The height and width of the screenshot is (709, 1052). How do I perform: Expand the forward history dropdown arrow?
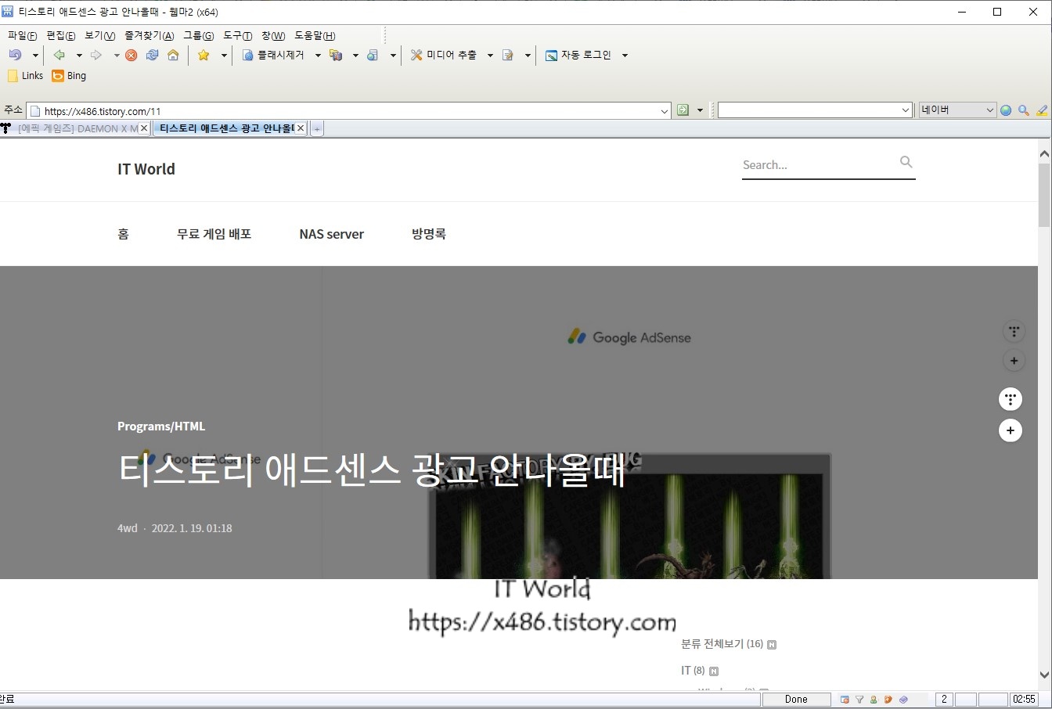point(117,56)
